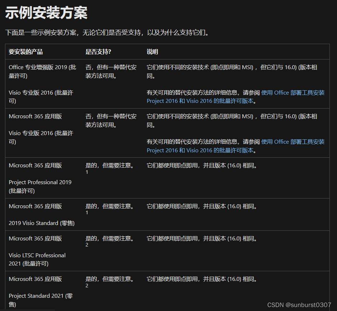Screen dimensions: 337x311
Task: Select the text "Project Professional 2019 (批量许可)"
Action: (40, 187)
